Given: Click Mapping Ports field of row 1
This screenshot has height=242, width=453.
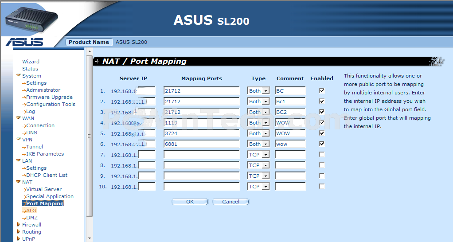Looking at the screenshot, I should [x=202, y=91].
